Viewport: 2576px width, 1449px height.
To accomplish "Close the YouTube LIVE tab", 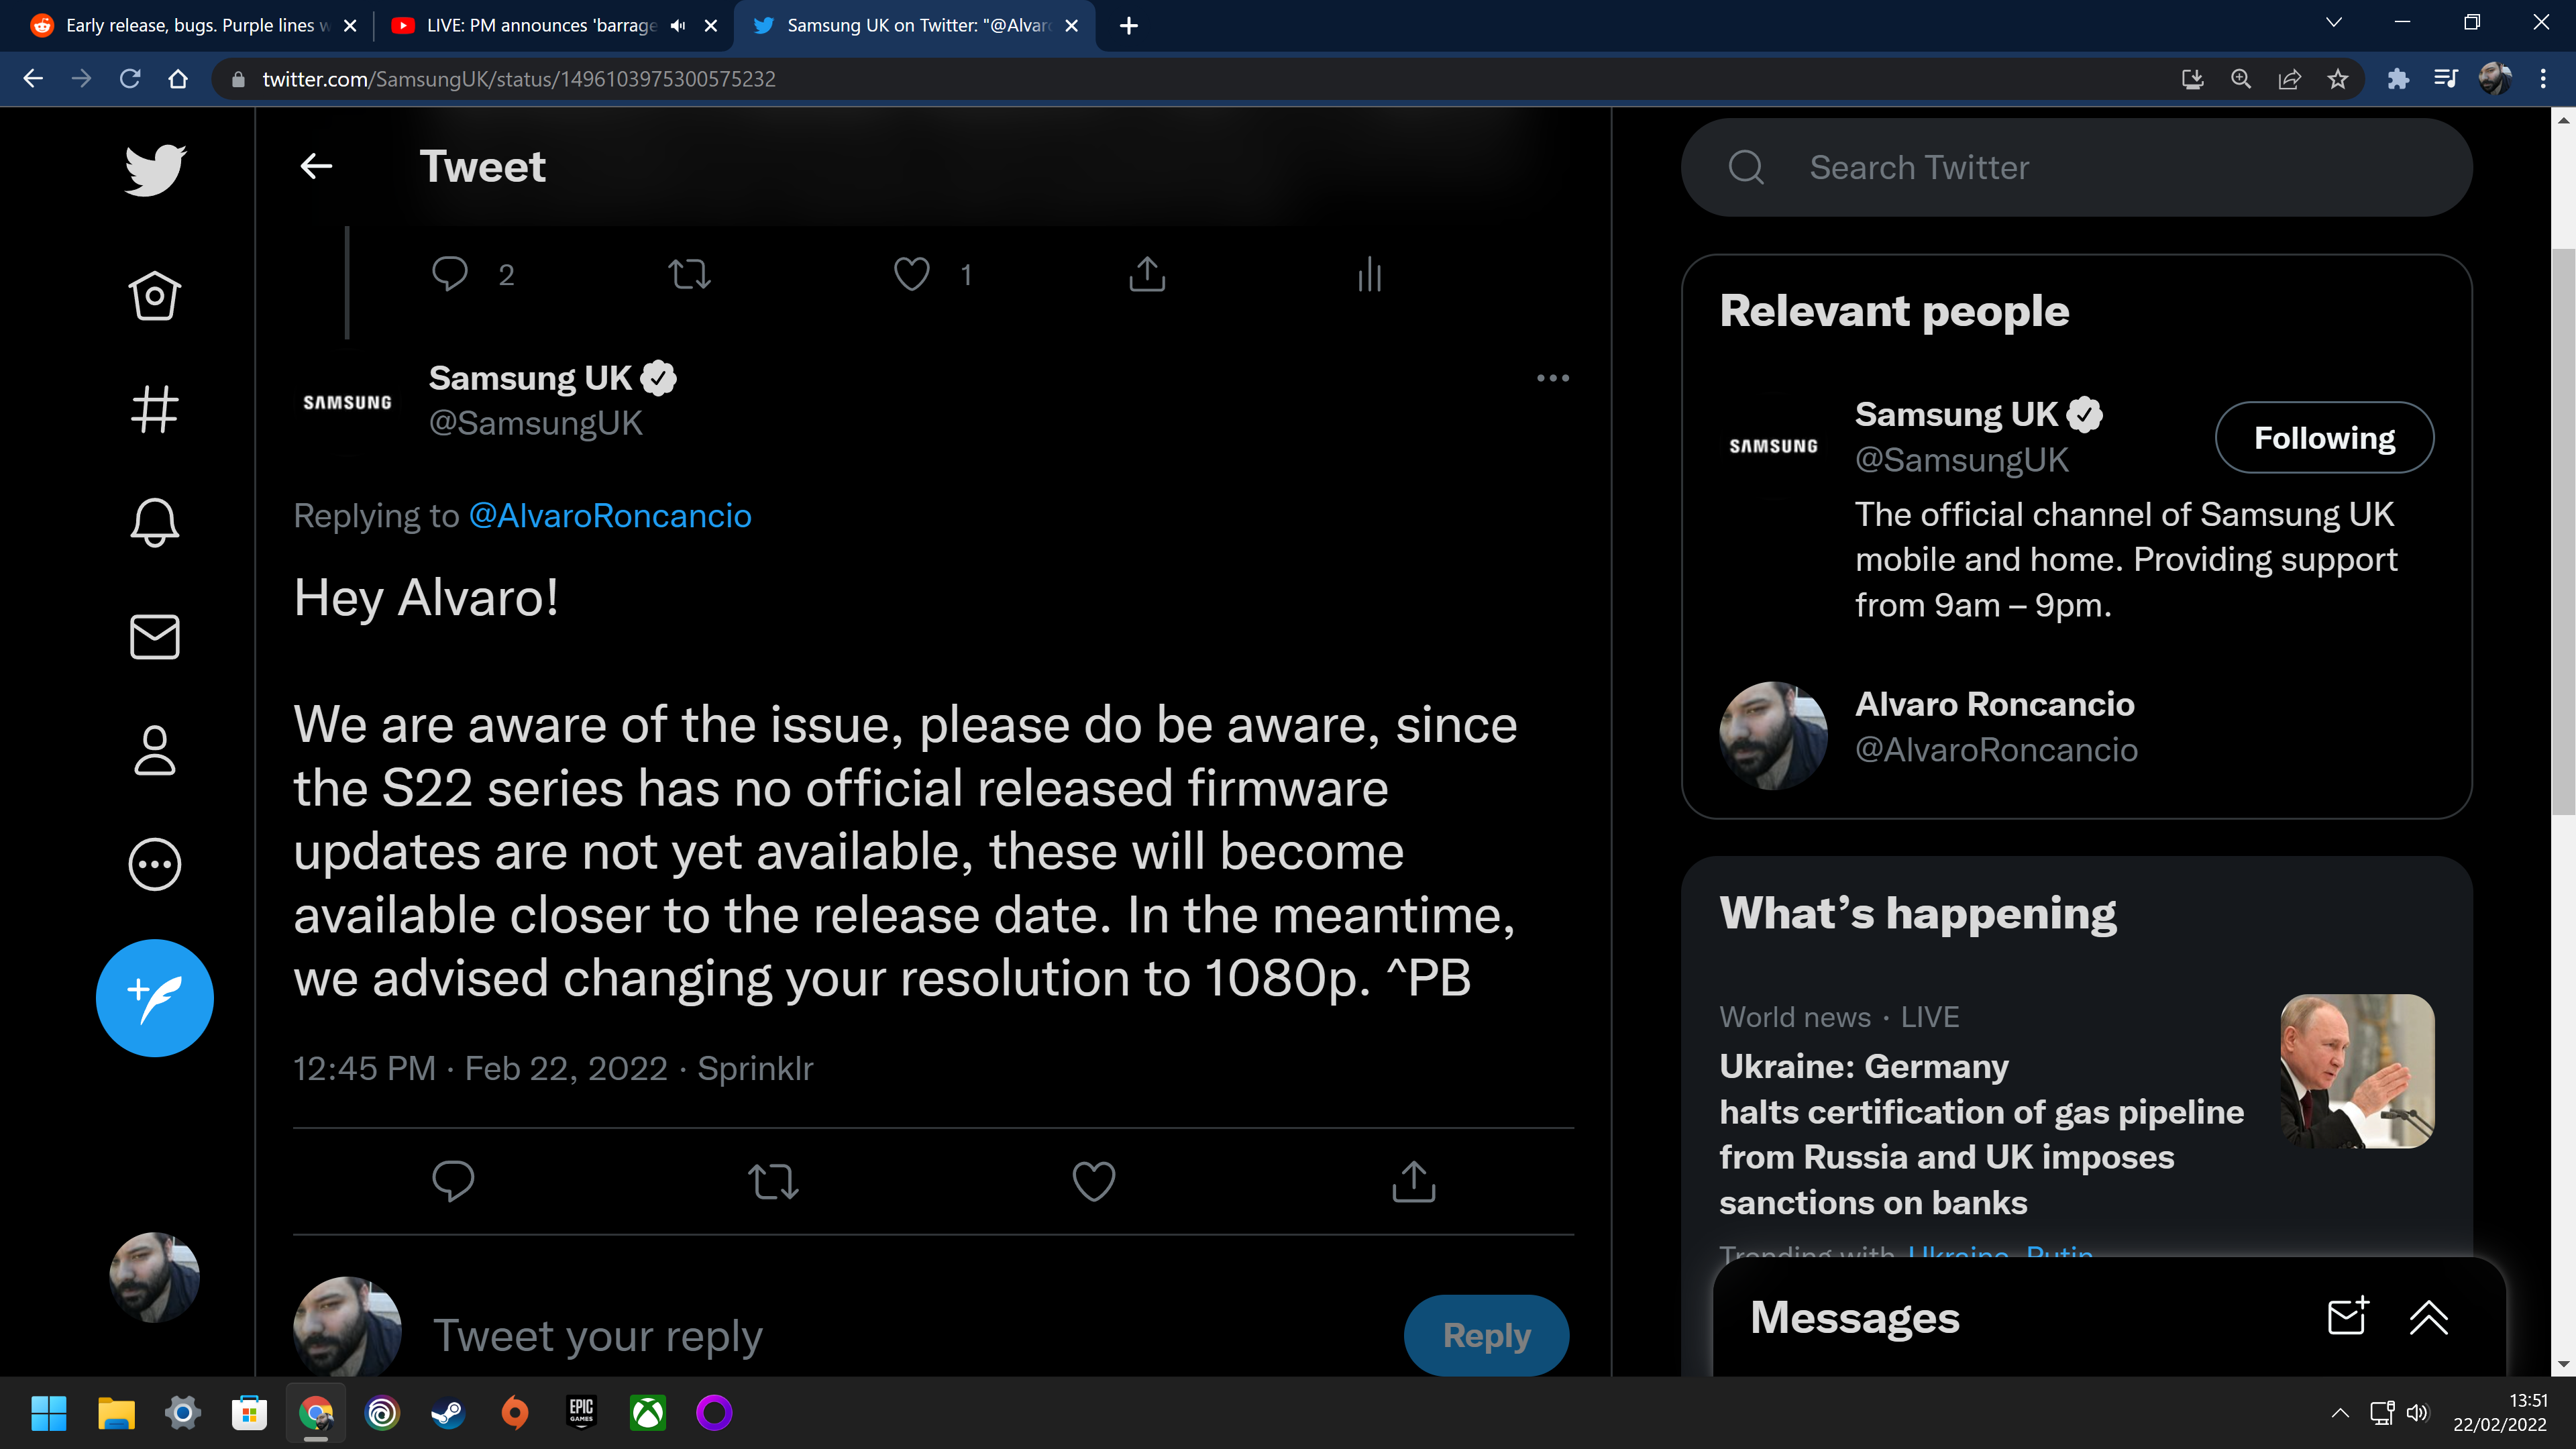I will 711,25.
